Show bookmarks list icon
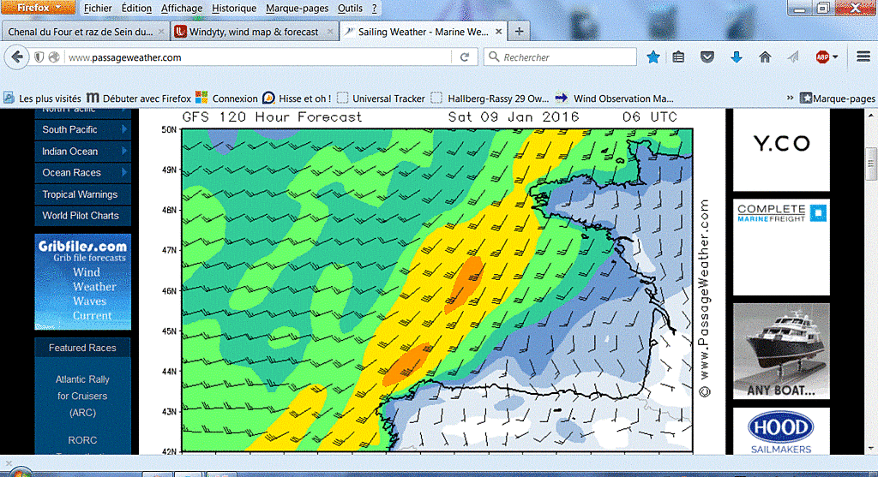Viewport: 878px width, 477px height. pos(679,57)
